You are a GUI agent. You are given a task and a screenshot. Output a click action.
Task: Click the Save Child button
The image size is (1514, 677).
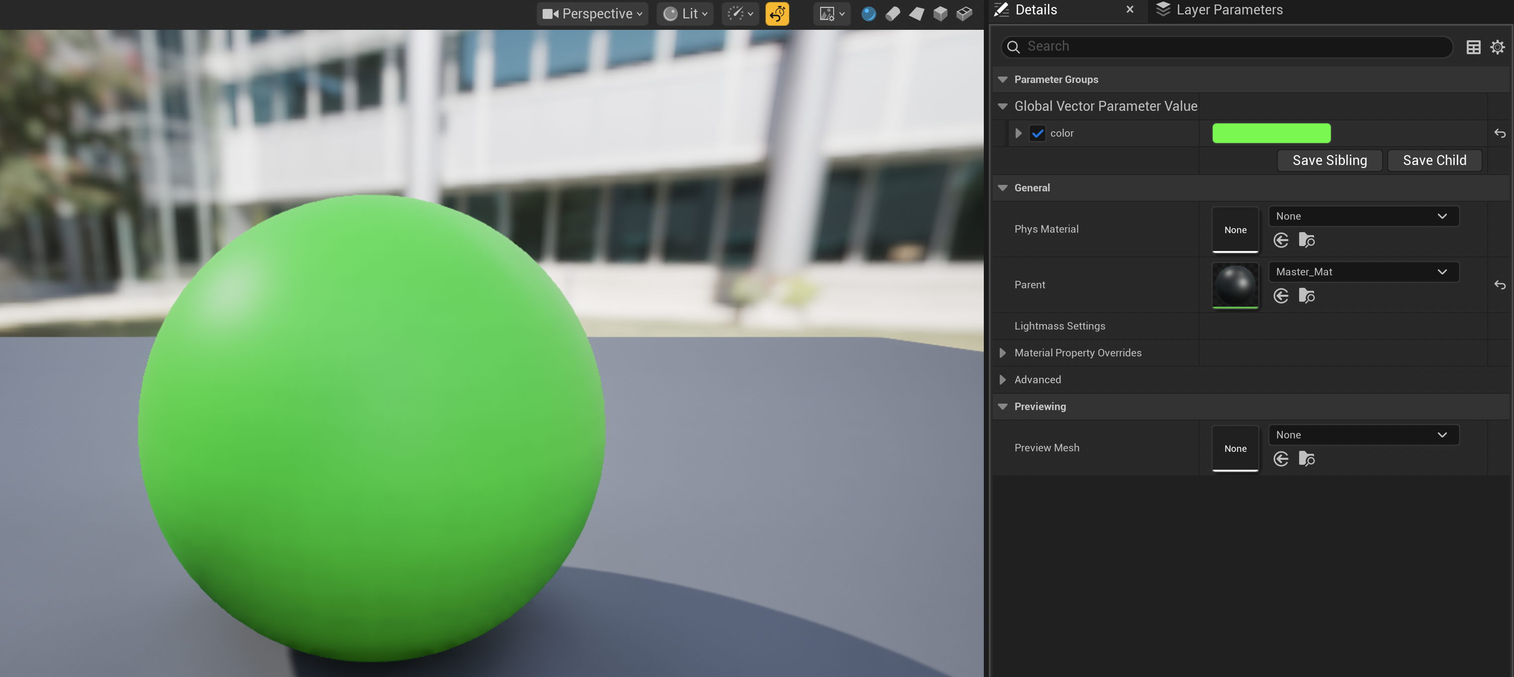pos(1434,160)
